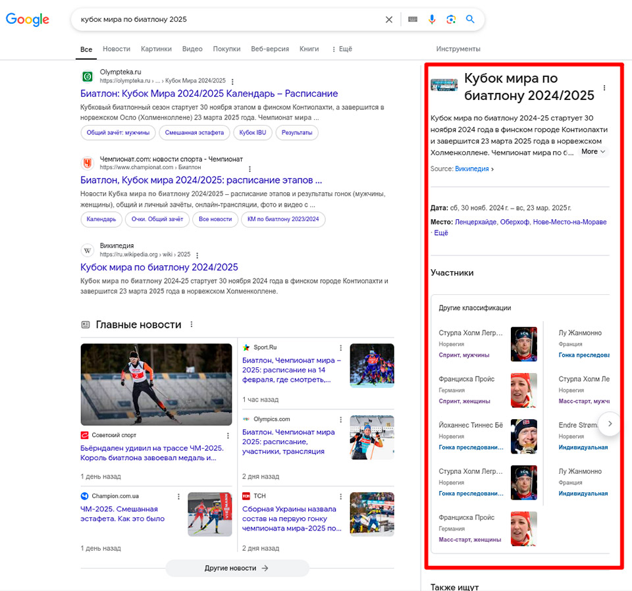Viewport: 632px width, 591px height.
Task: Switch to the Видео tab
Action: click(x=192, y=49)
